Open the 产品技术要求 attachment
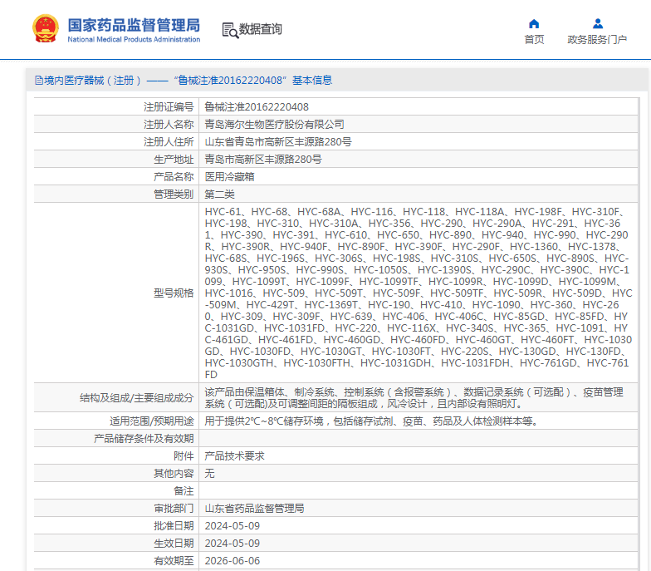Viewport: 651px width, 571px height. tap(235, 456)
